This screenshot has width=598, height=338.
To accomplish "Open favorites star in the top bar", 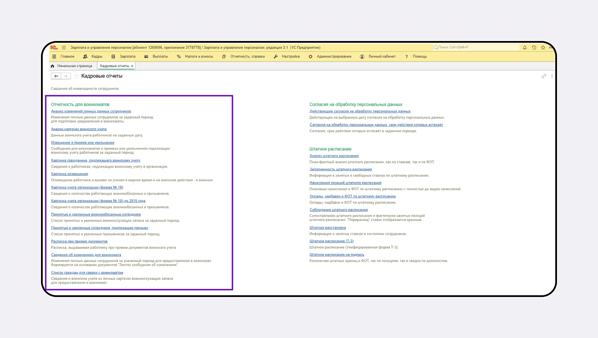I will click(543, 47).
